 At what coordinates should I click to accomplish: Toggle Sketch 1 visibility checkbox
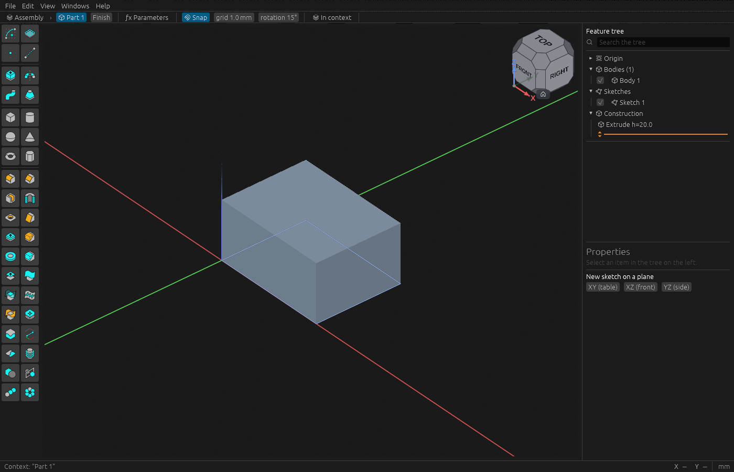600,102
